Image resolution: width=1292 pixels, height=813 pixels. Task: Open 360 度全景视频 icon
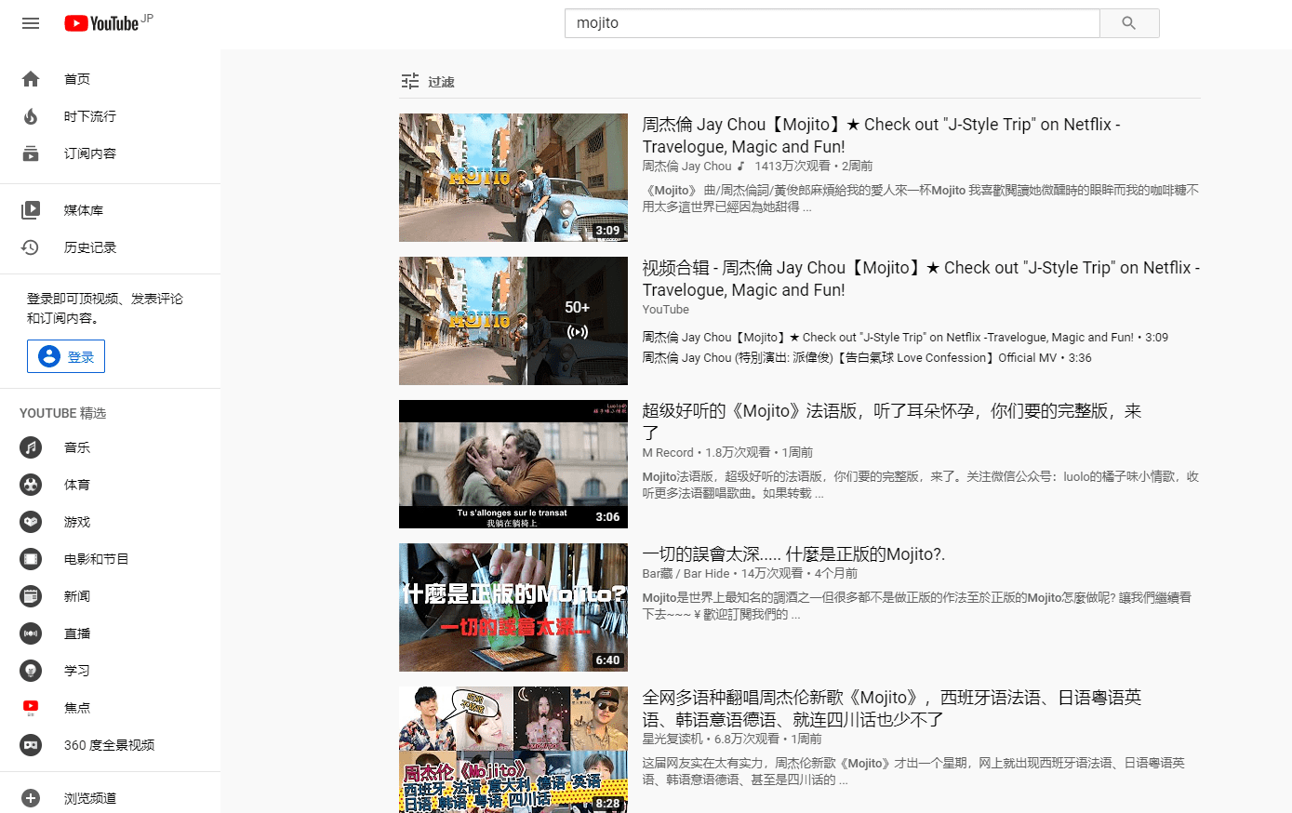pos(31,745)
